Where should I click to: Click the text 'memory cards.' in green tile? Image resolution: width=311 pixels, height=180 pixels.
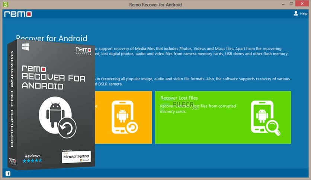[x=173, y=112]
